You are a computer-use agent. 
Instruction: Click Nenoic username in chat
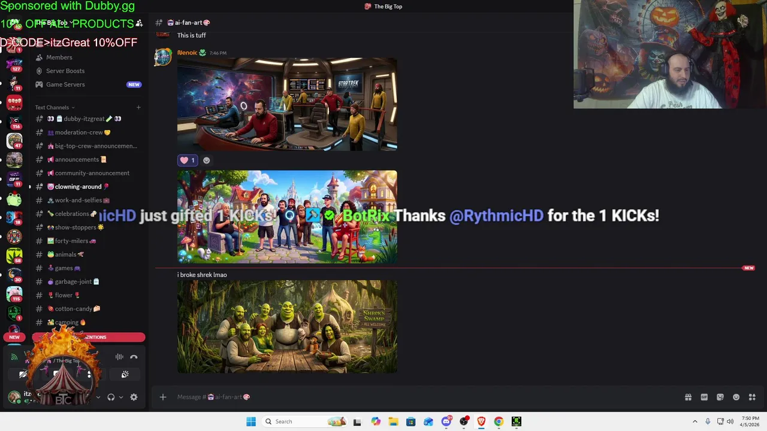pos(187,53)
